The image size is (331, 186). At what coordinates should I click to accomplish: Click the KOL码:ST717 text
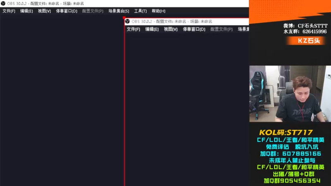pos(286,132)
